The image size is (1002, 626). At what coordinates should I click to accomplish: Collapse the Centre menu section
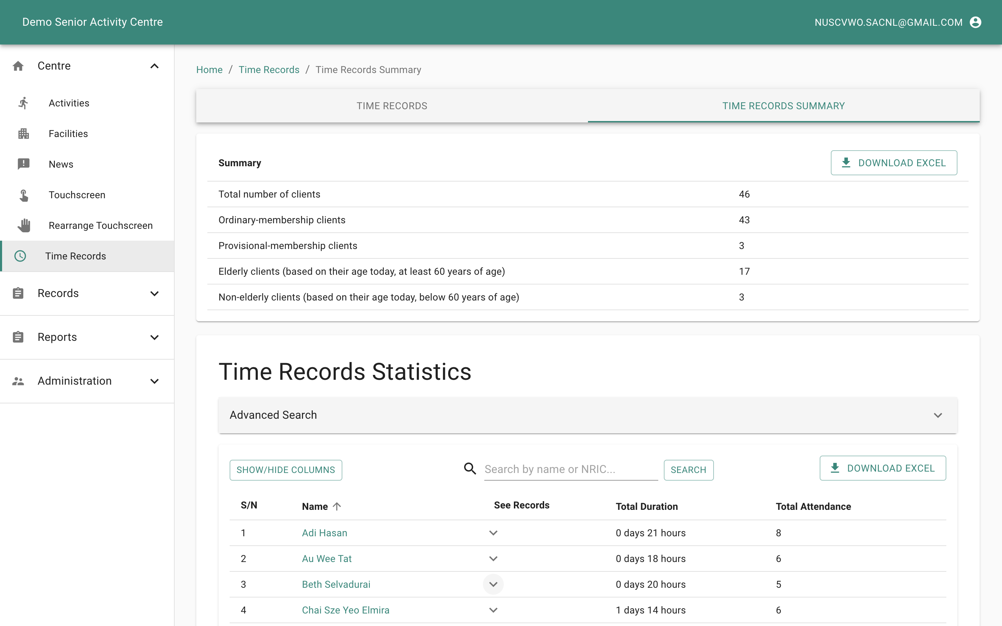(x=154, y=66)
